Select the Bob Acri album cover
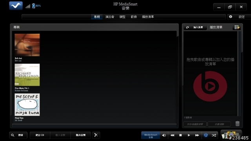 [27, 45]
